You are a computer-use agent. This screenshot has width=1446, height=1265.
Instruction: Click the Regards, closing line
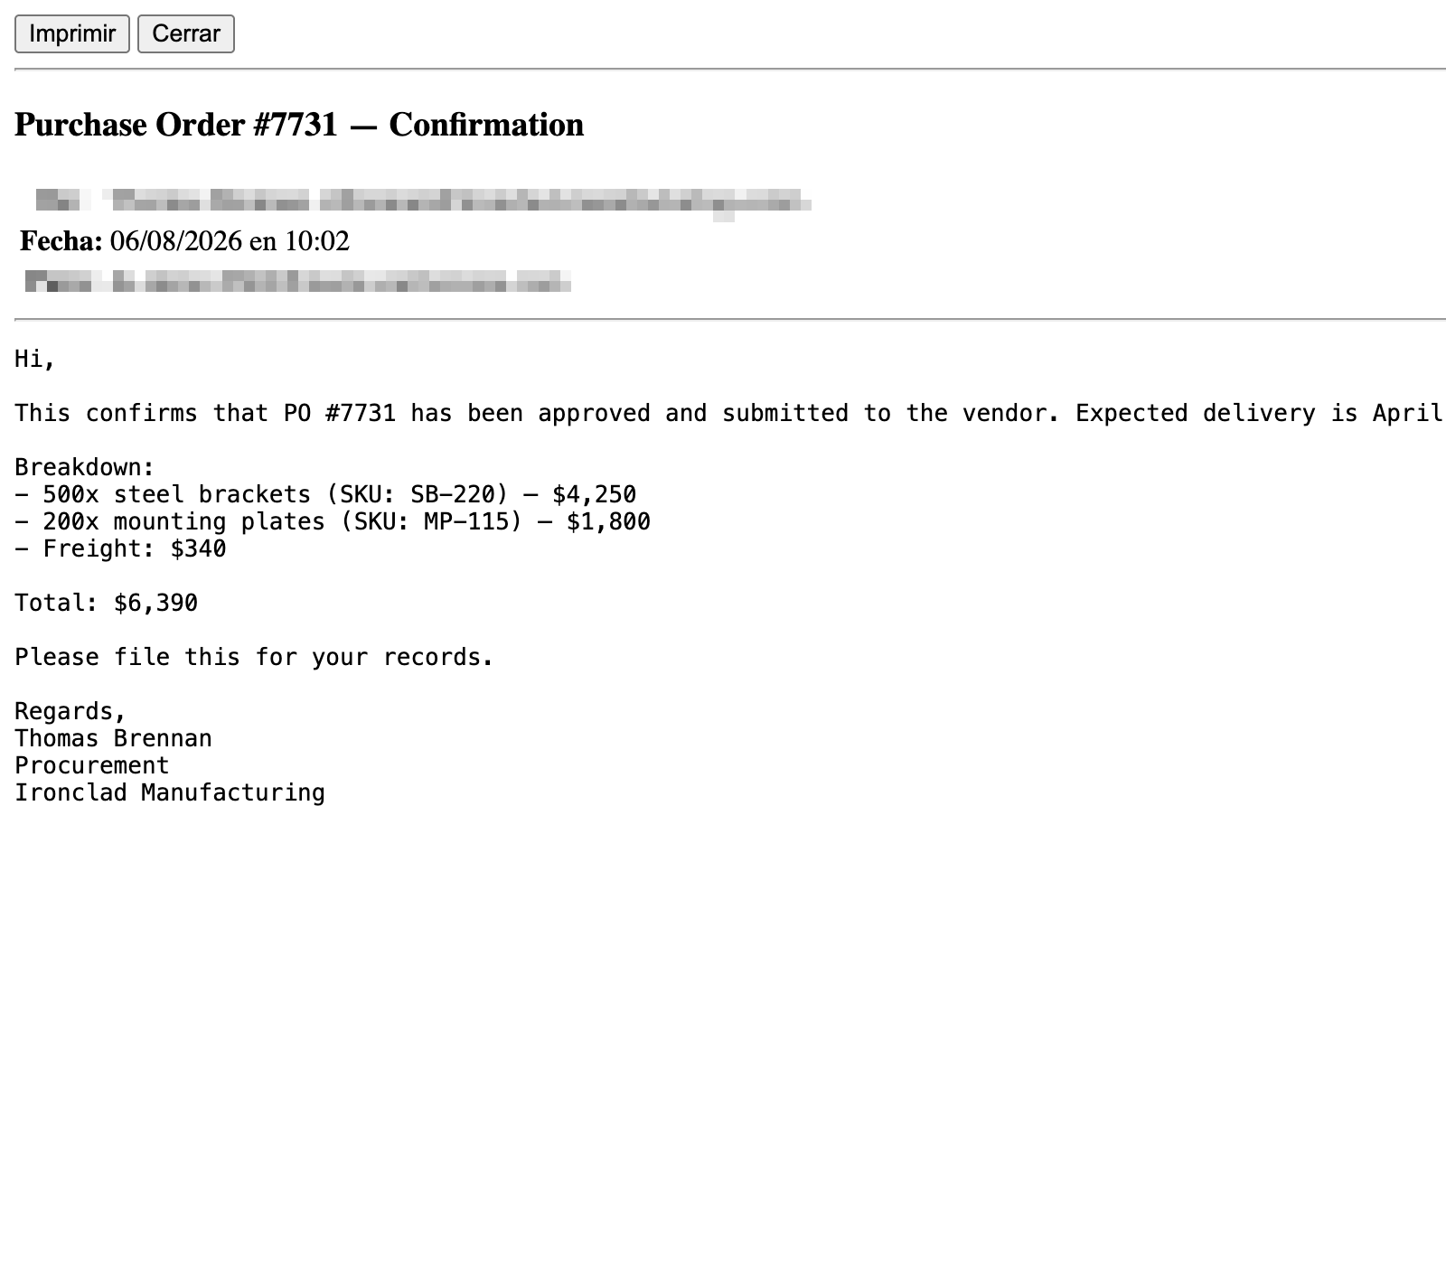point(70,711)
